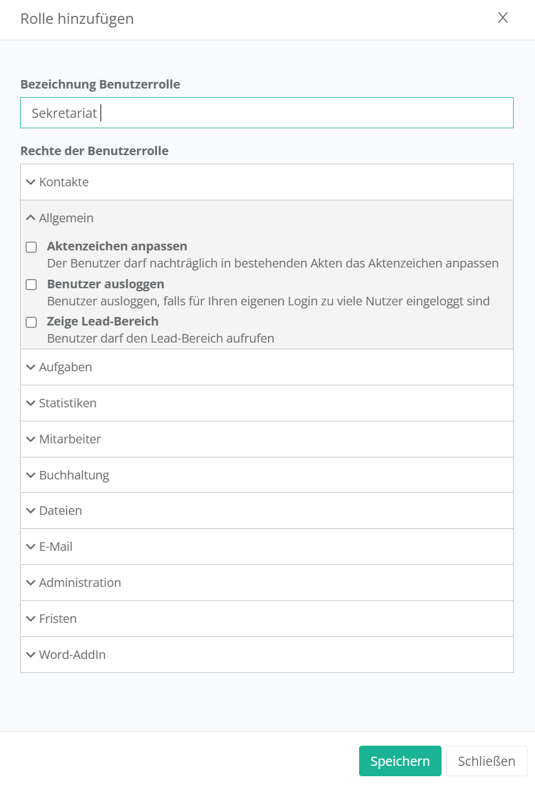Collapse the Allgemein permissions section

coord(66,218)
